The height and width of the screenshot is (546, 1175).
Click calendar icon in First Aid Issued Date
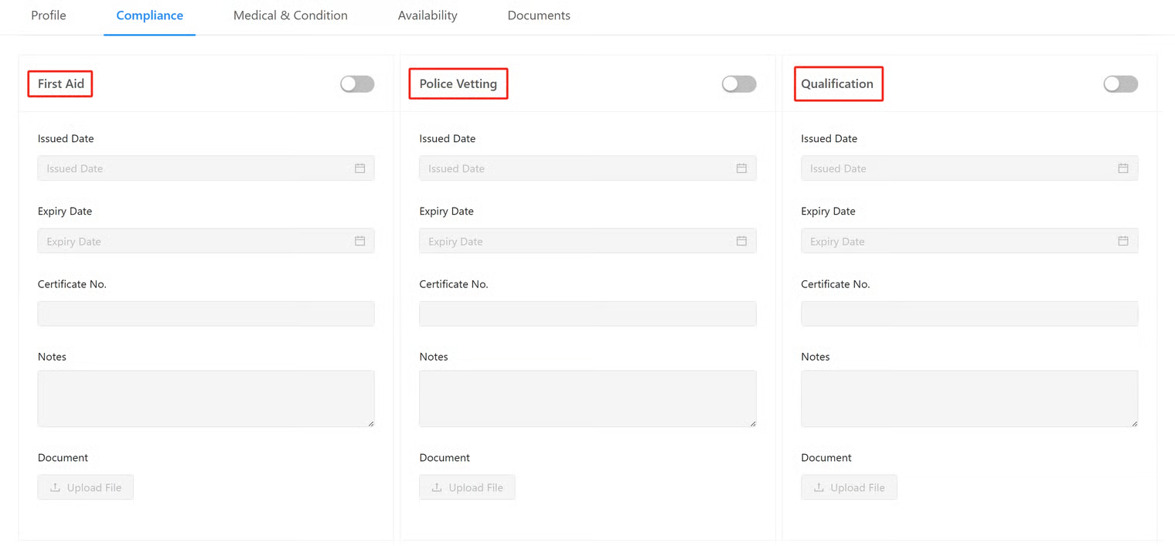359,168
